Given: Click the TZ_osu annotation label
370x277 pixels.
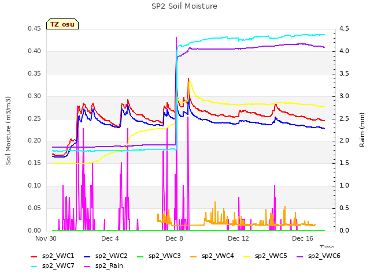Looking at the screenshot, I should (62, 24).
